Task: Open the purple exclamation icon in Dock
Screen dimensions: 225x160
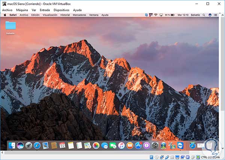Action: (147, 146)
